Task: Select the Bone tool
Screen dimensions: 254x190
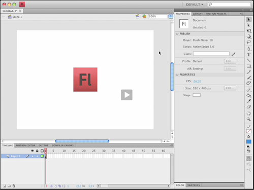Action: coord(249,90)
